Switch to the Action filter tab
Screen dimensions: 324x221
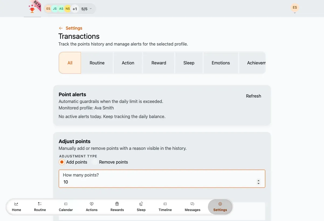(x=128, y=63)
